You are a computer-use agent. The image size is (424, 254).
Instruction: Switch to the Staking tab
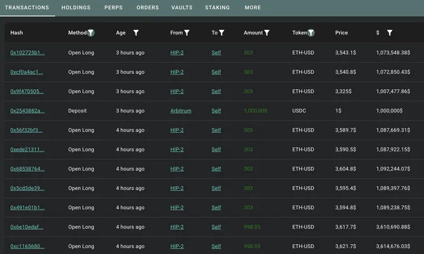(218, 7)
